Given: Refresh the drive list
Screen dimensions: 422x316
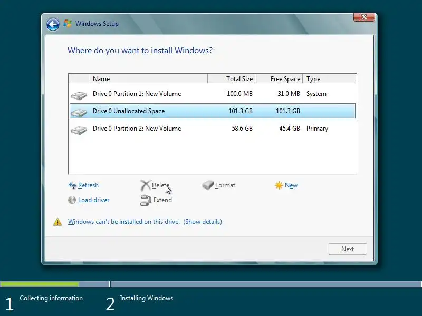Looking at the screenshot, I should pos(88,185).
